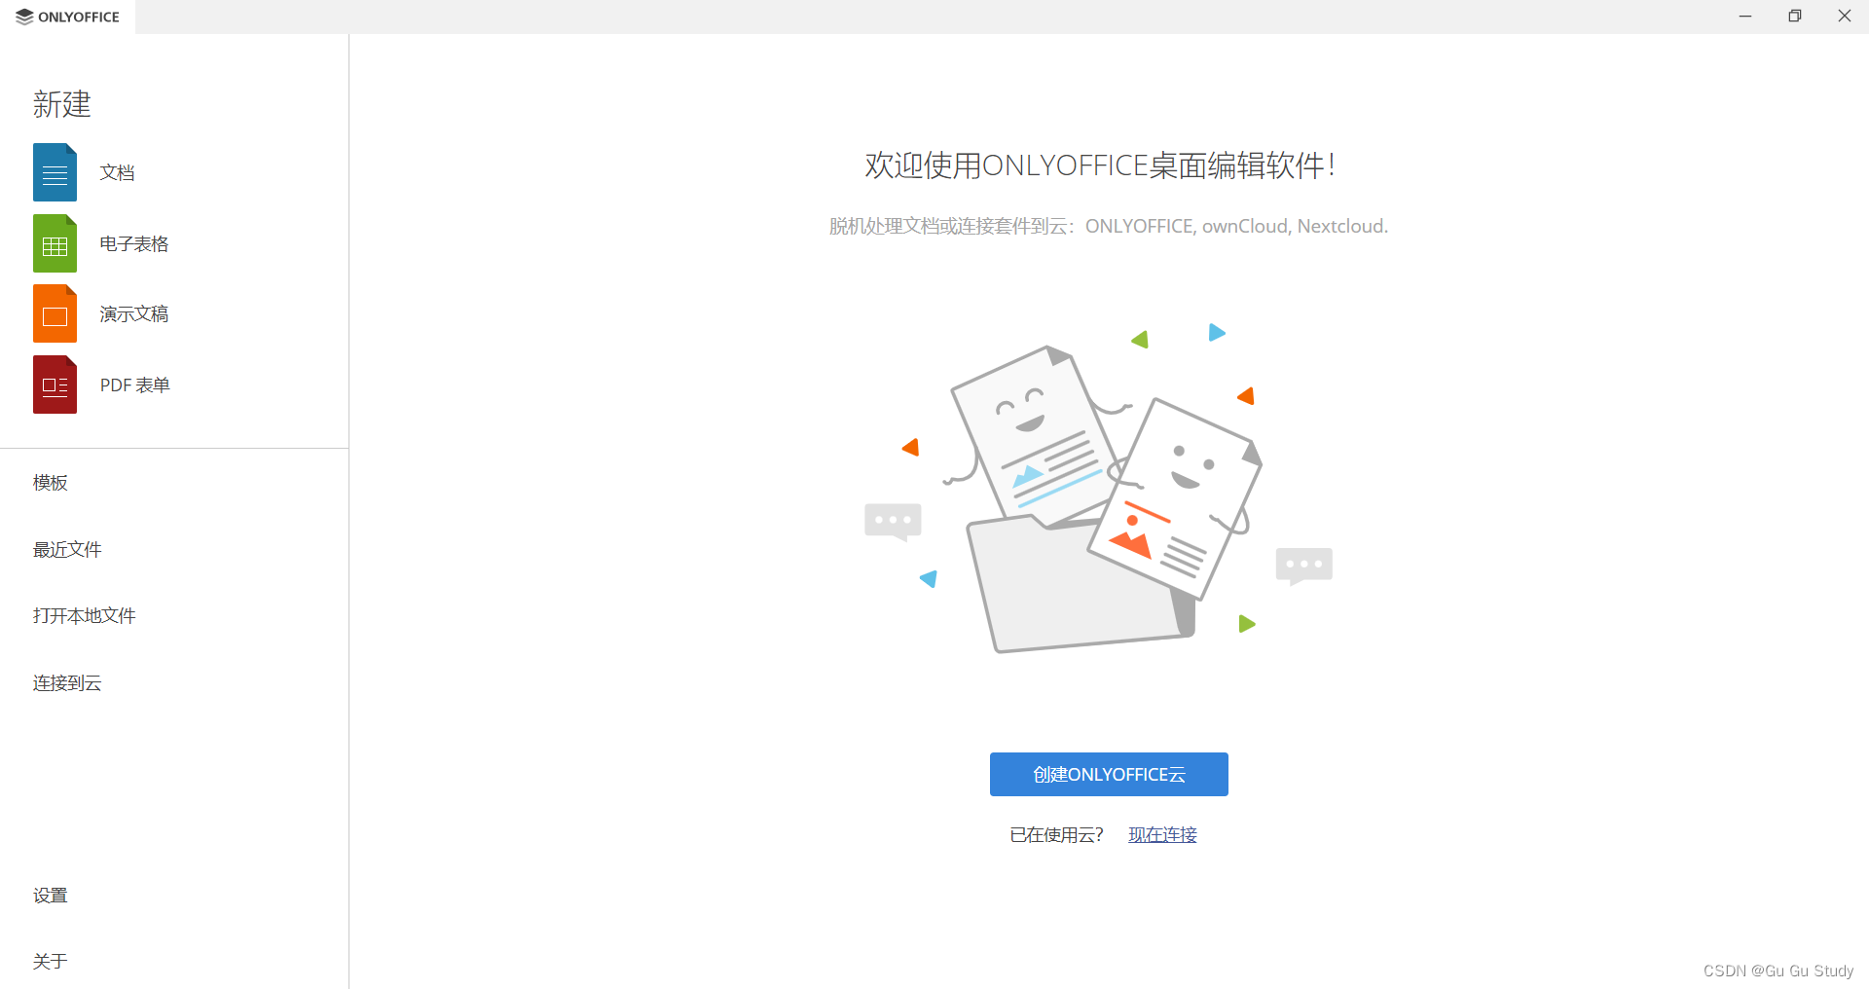Open the 连接到云 cloud connection page
Viewport: 1869px width, 989px height.
coord(67,683)
